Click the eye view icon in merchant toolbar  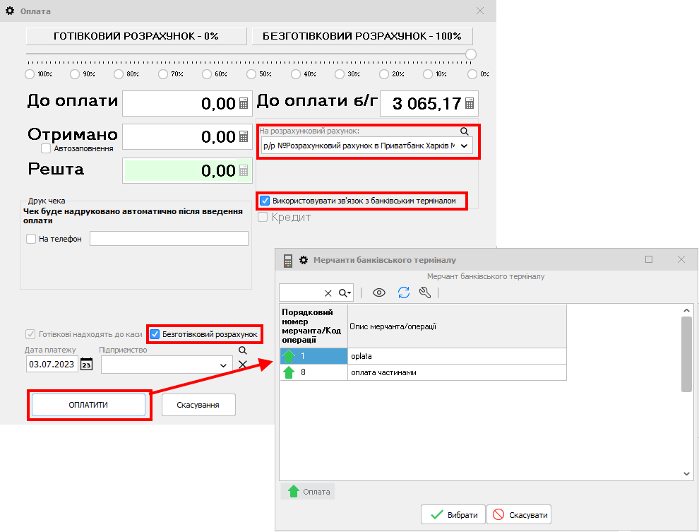(379, 292)
